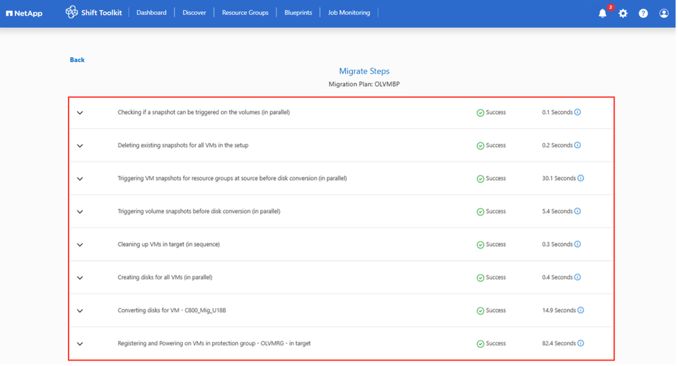Click the Back link
678x366 pixels.
pyautogui.click(x=77, y=60)
